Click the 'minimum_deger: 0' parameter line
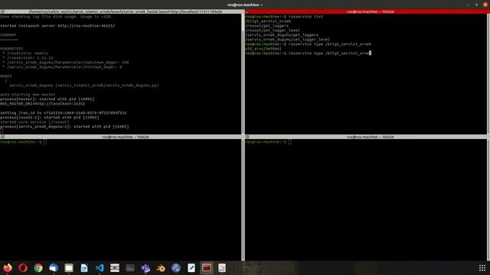 62,67
